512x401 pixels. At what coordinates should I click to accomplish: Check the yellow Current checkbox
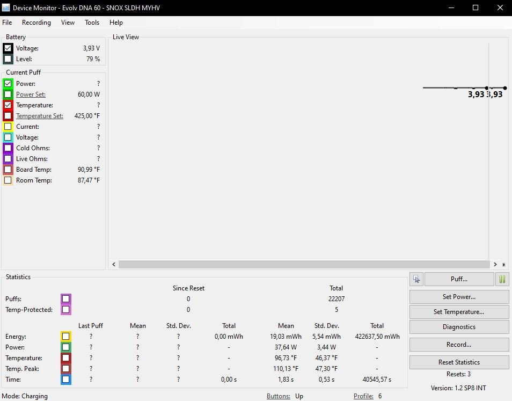(x=8, y=127)
